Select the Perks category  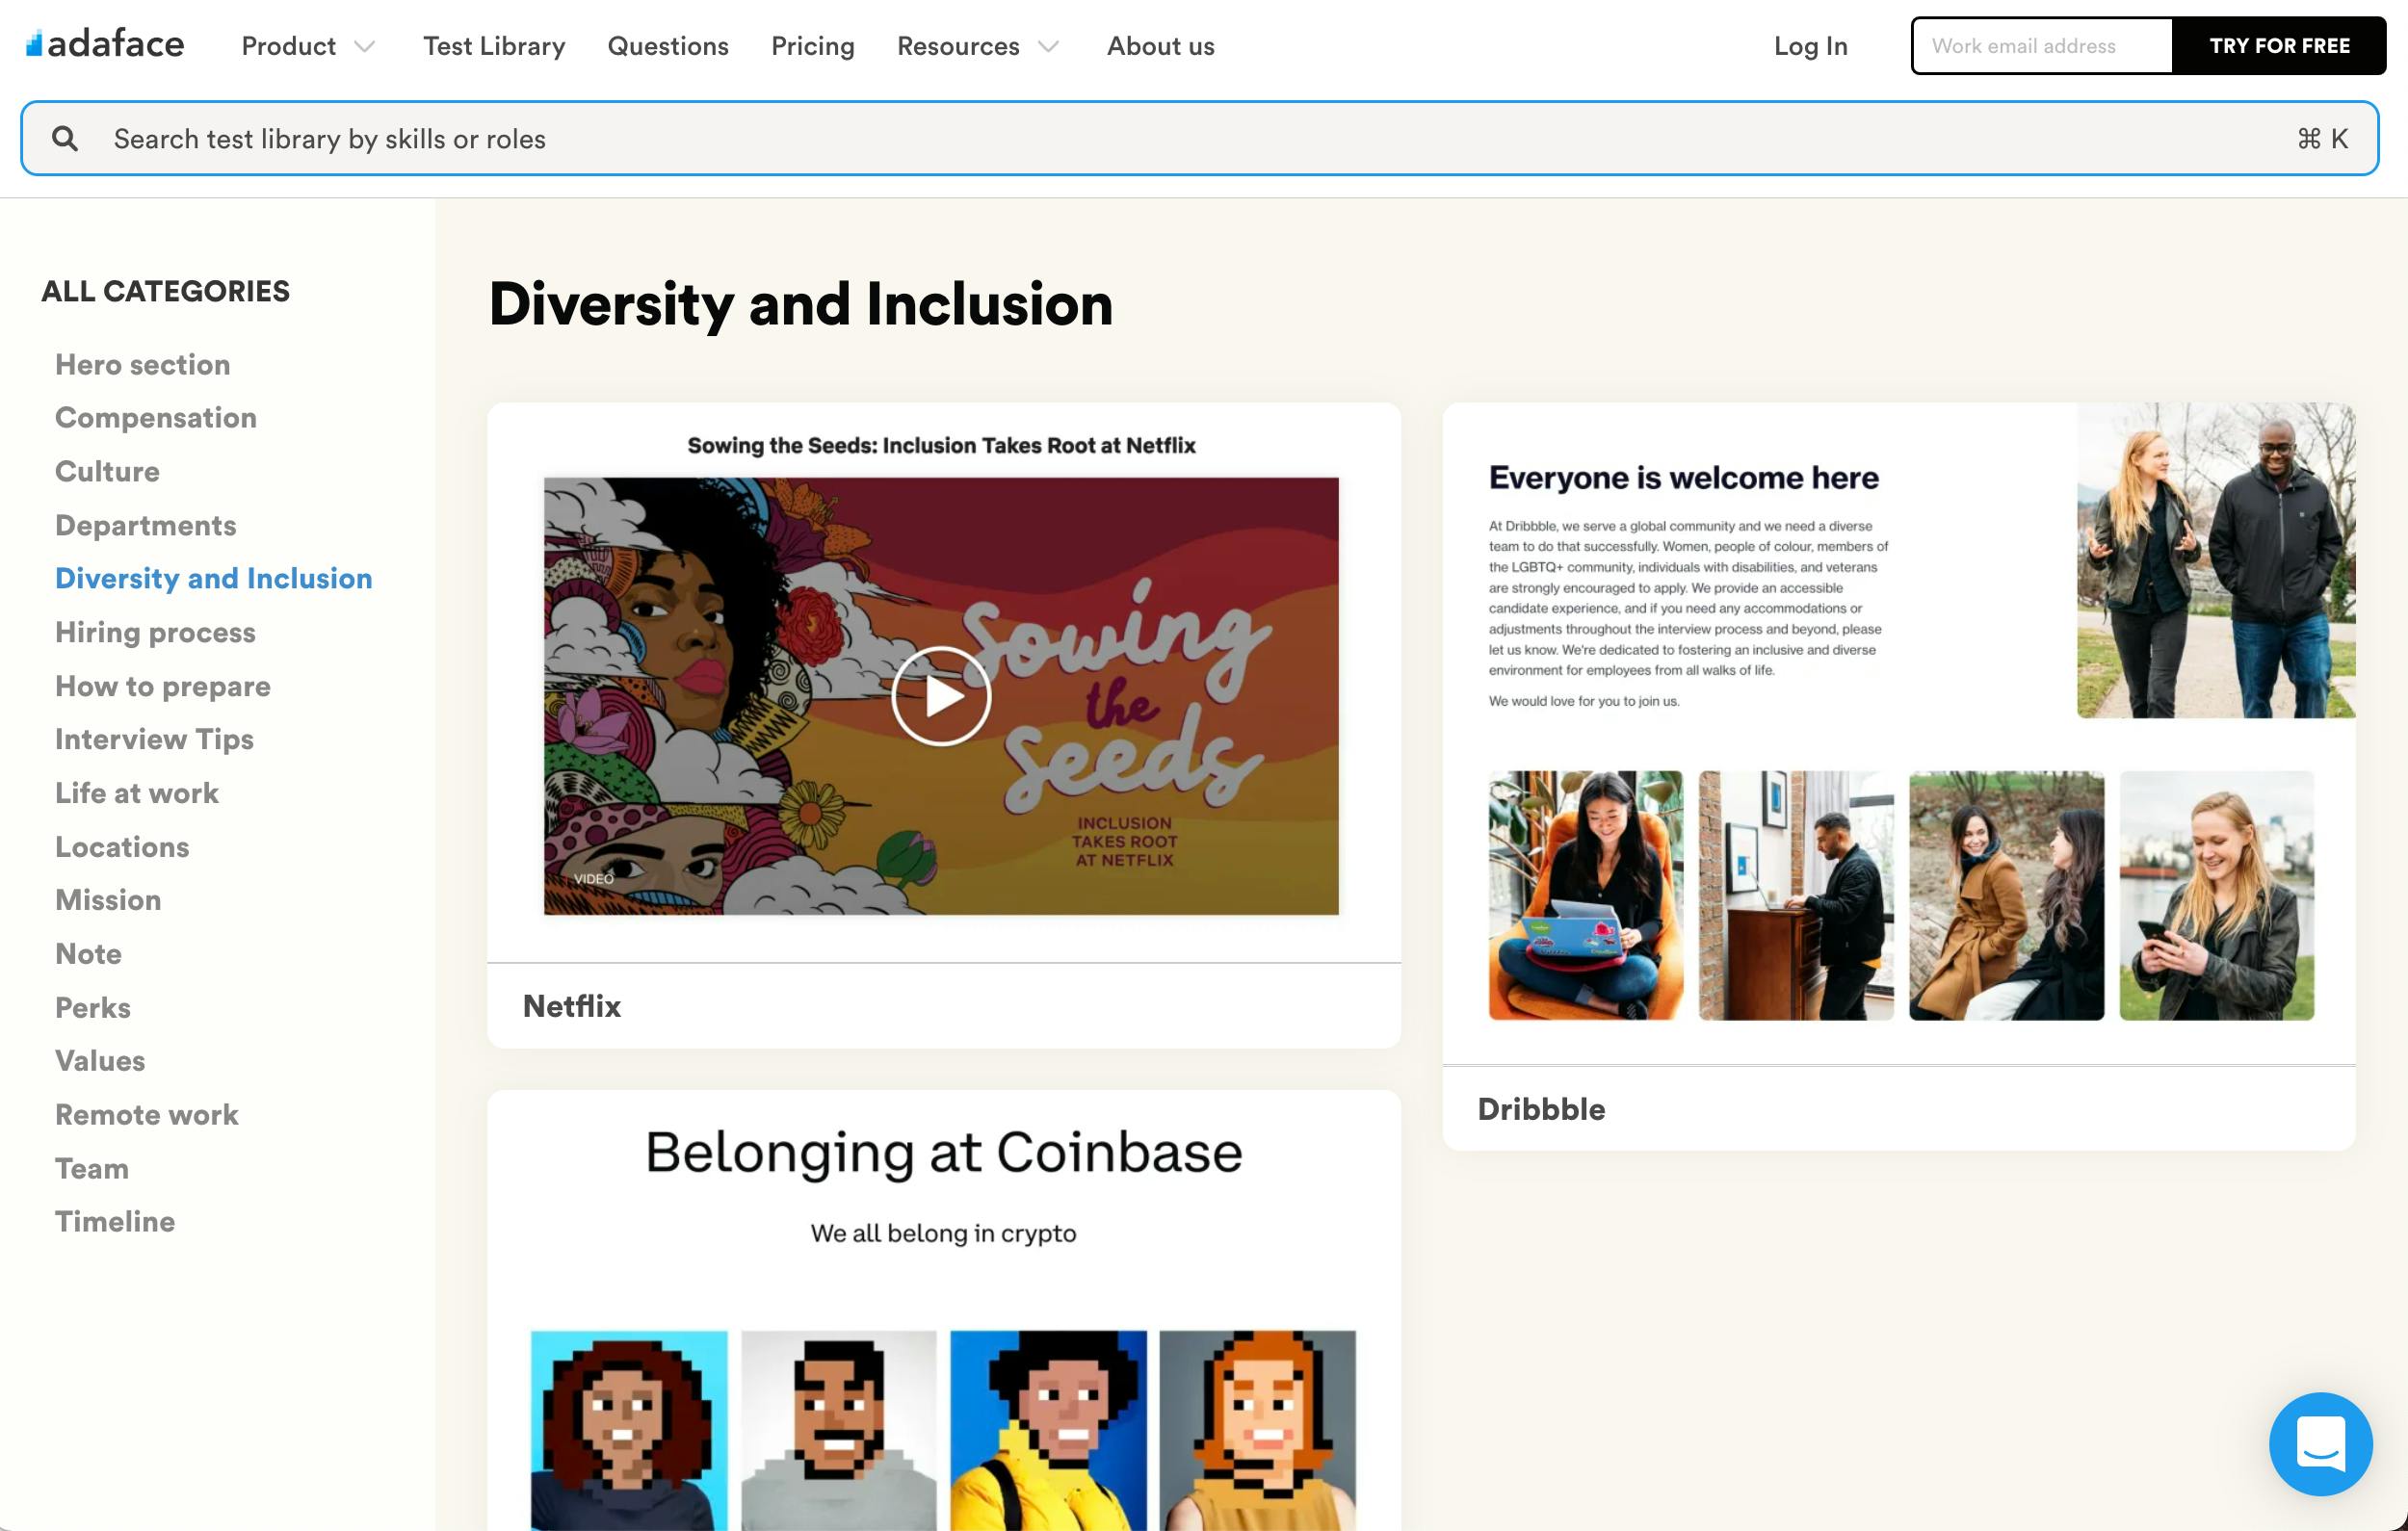[93, 1007]
